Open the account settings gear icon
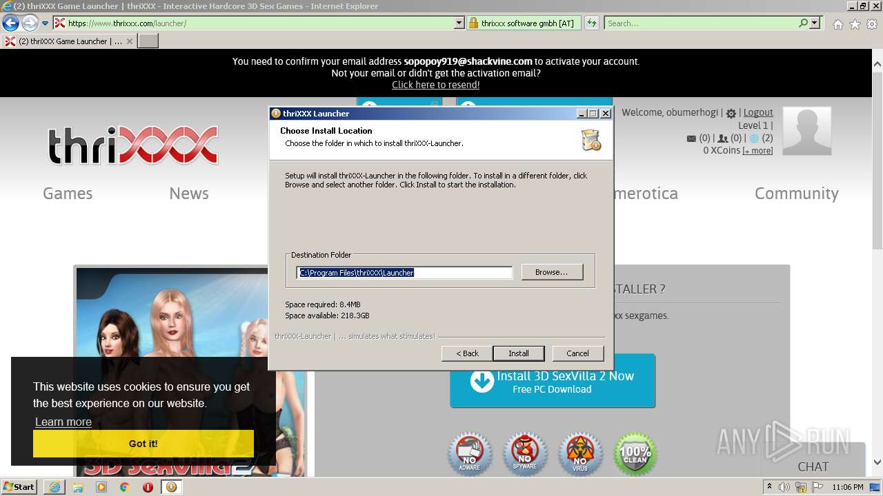 pyautogui.click(x=731, y=114)
